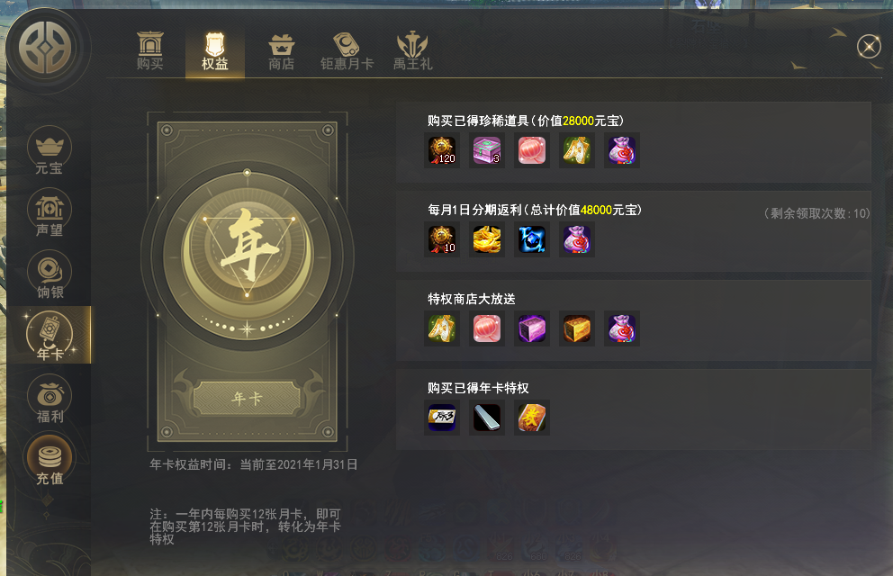Image resolution: width=893 pixels, height=576 pixels.
Task: Open the 充值 recharge section
Action: point(50,461)
